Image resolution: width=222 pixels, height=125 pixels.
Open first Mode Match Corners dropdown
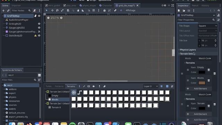[205, 58]
